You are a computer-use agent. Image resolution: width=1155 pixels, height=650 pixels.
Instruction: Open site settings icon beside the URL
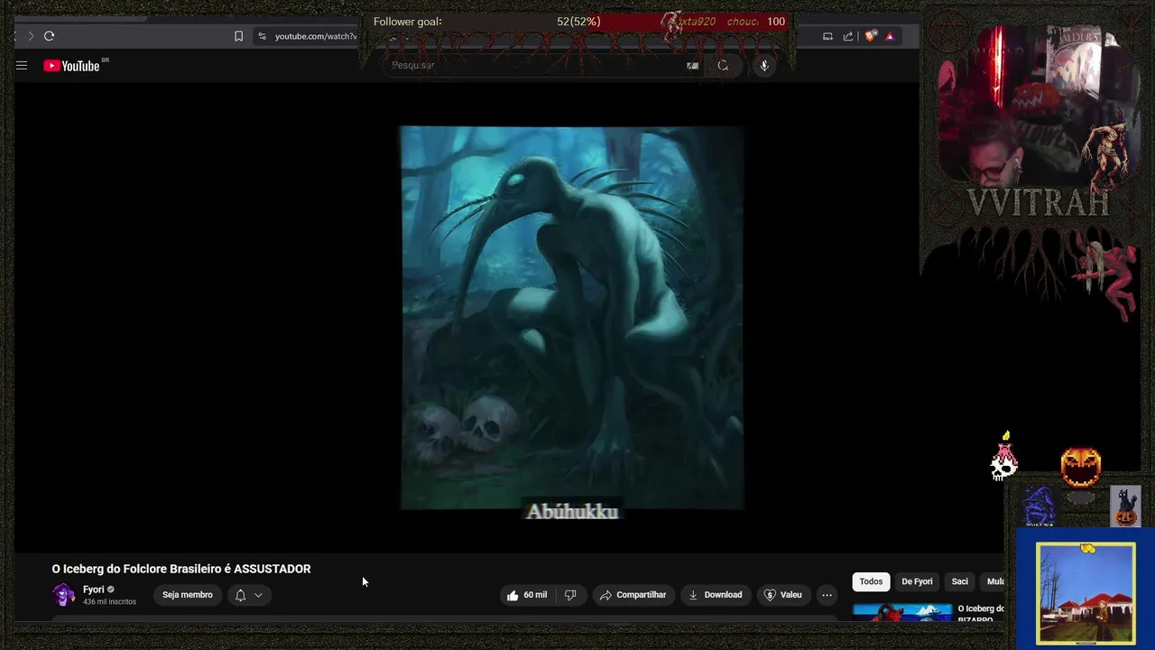tap(262, 36)
